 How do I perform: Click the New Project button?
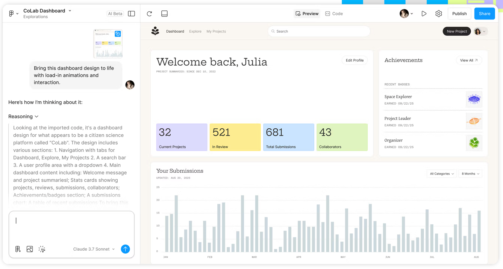(x=456, y=32)
